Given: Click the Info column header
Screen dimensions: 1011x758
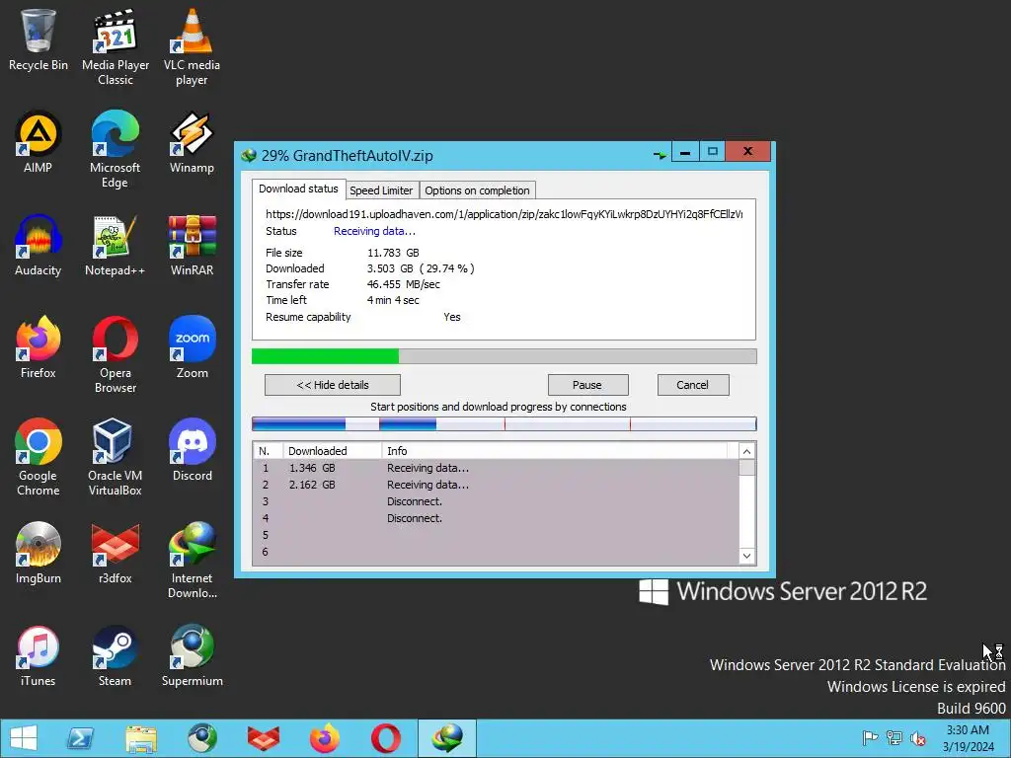Looking at the screenshot, I should click(x=555, y=451).
